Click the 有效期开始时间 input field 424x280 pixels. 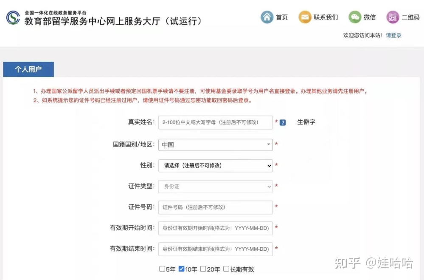click(216, 228)
